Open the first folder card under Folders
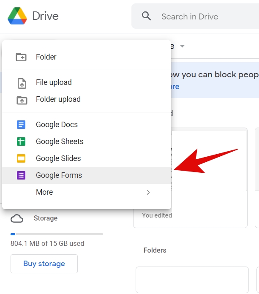The width and height of the screenshot is (259, 294). tap(192, 280)
